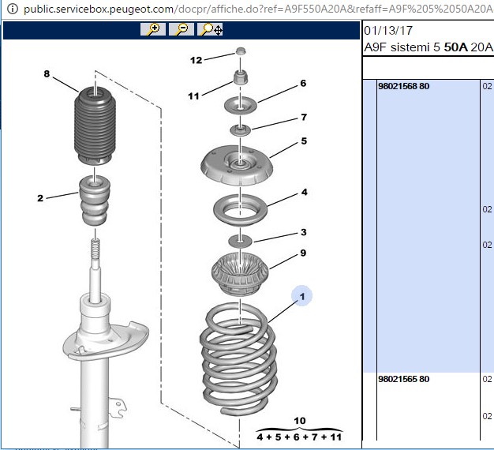
Task: Click the page URL in address bar
Action: pyautogui.click(x=258, y=9)
